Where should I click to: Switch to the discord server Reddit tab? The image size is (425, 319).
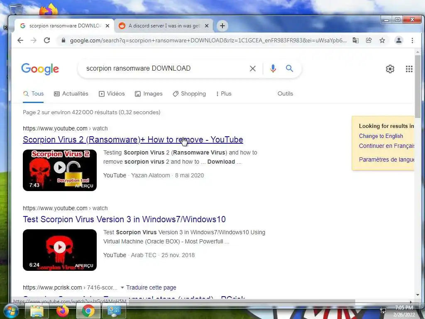pos(164,26)
